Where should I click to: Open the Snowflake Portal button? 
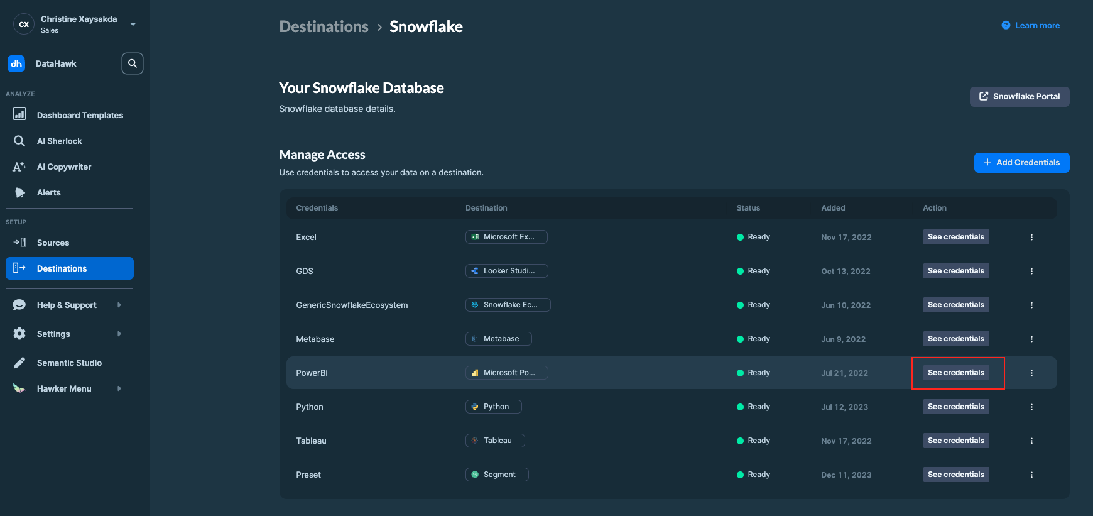click(x=1020, y=96)
